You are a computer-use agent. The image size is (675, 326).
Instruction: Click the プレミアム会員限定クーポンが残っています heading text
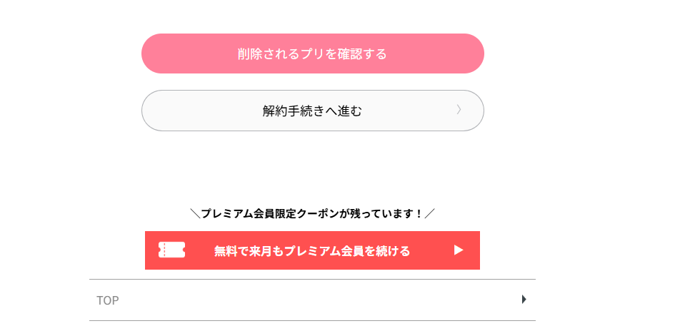(312, 213)
